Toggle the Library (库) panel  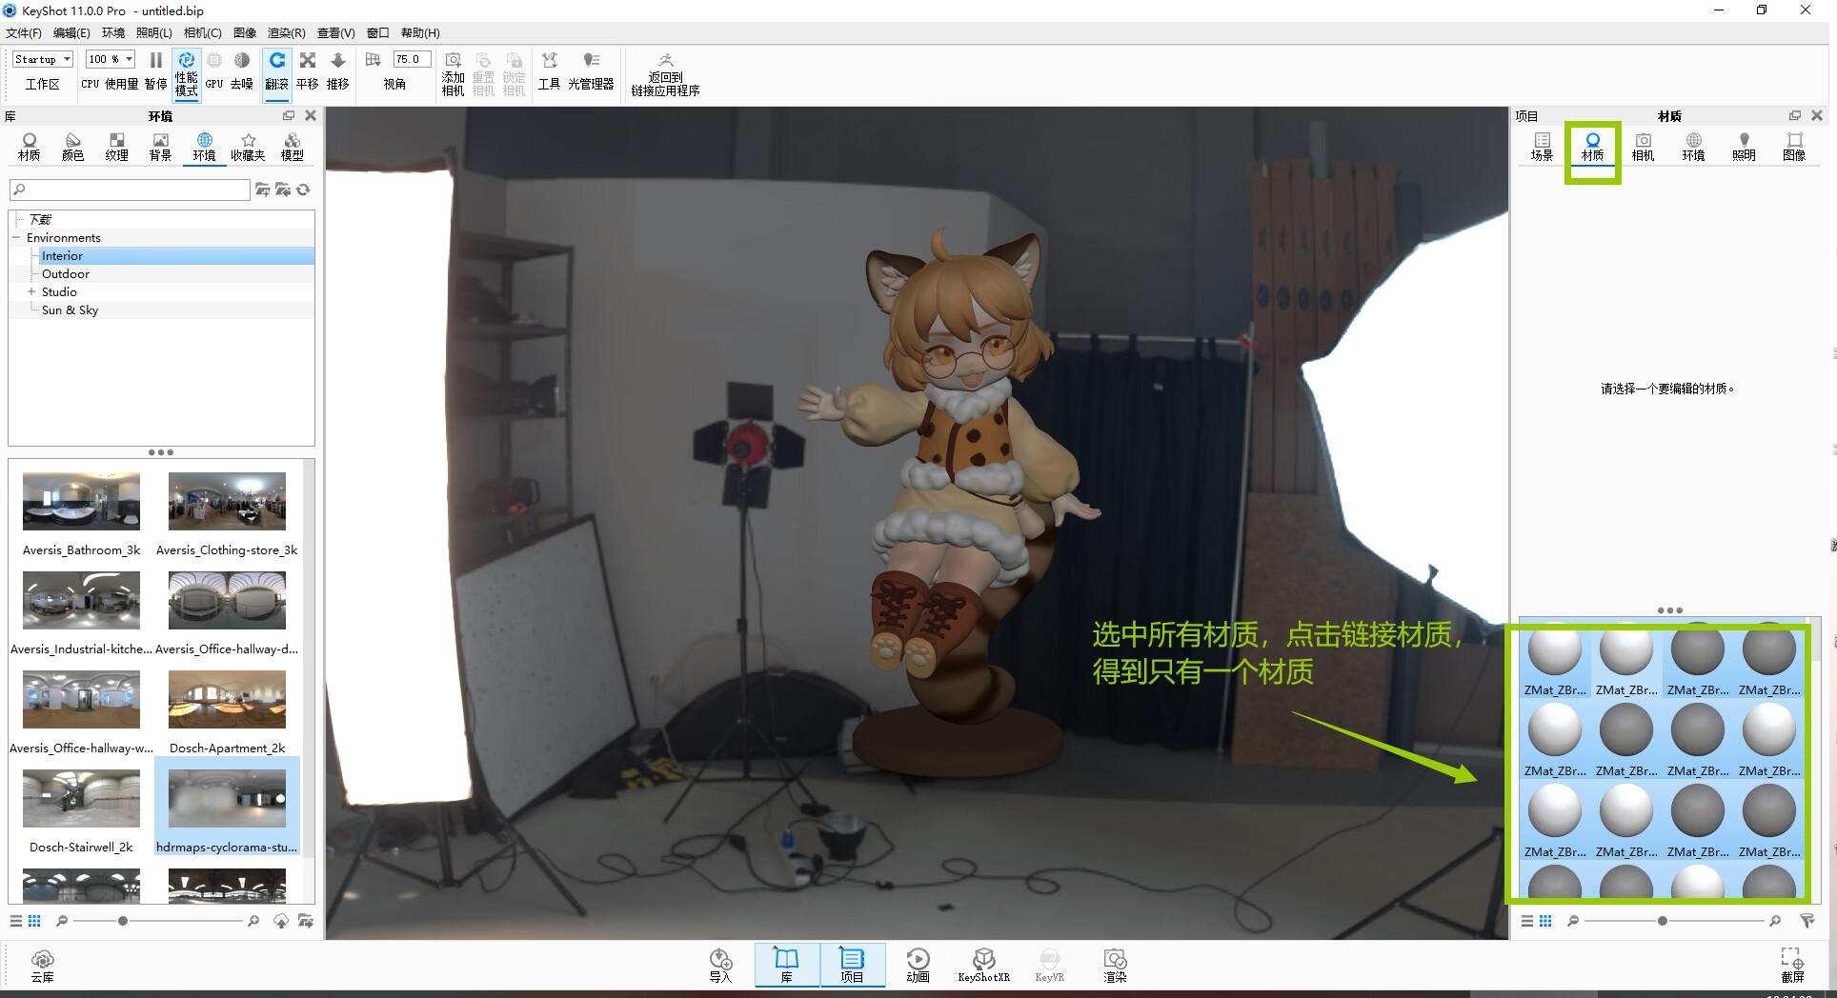pyautogui.click(x=786, y=965)
